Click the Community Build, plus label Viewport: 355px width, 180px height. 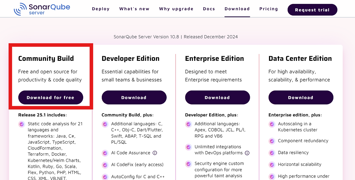pyautogui.click(x=128, y=115)
